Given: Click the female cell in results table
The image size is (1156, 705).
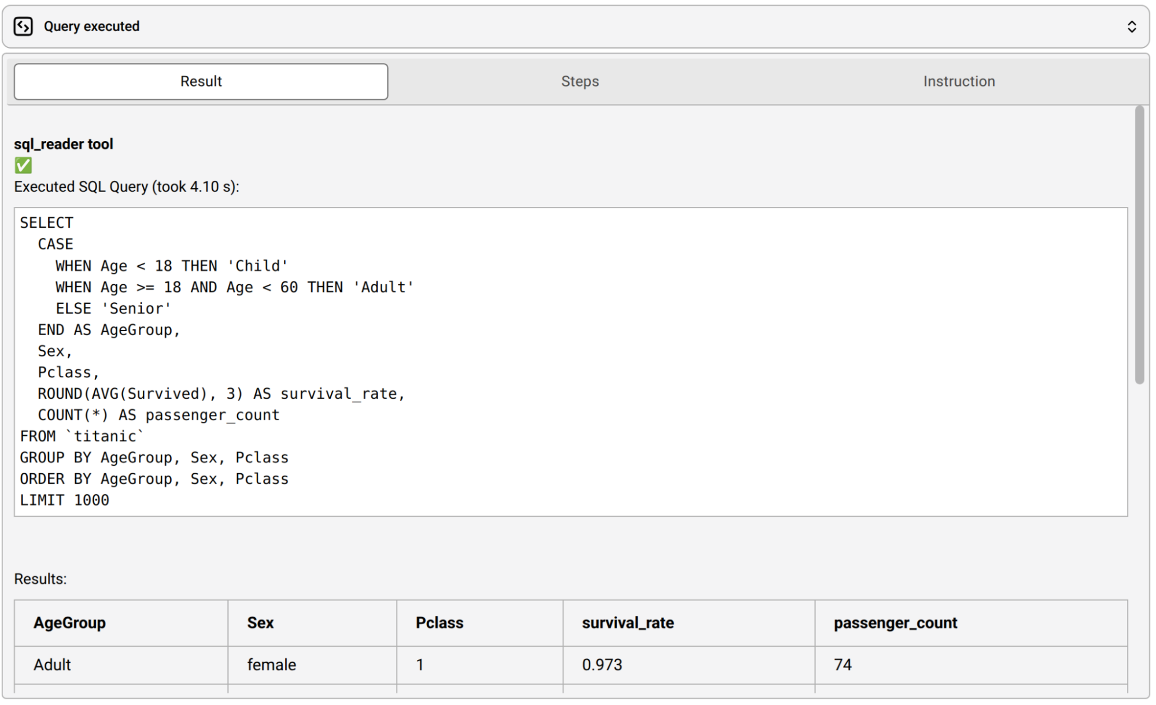Looking at the screenshot, I should 271,665.
